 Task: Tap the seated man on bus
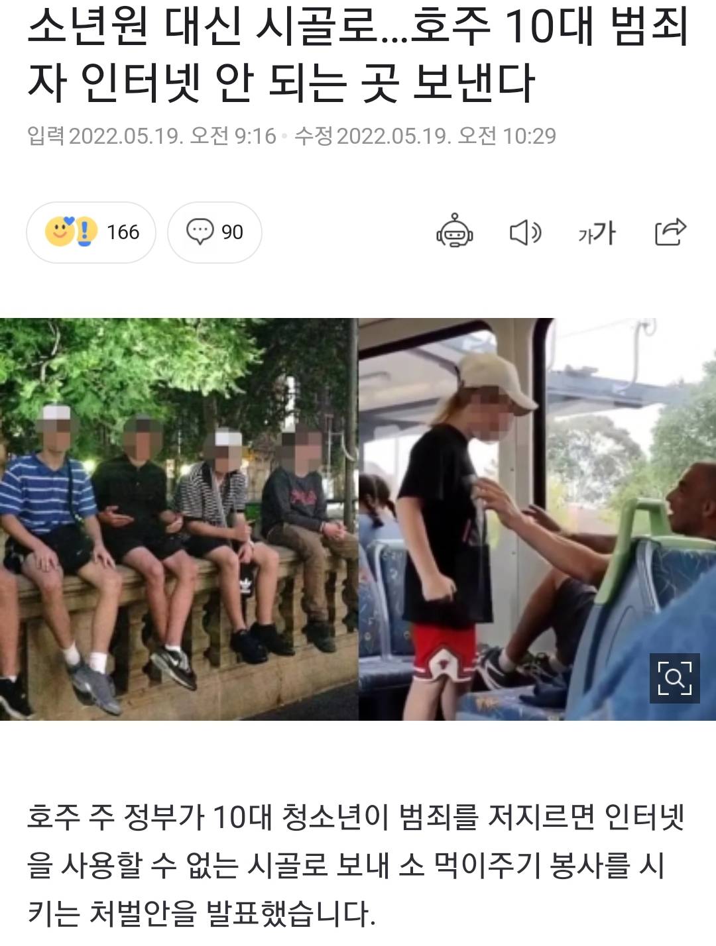(597, 563)
